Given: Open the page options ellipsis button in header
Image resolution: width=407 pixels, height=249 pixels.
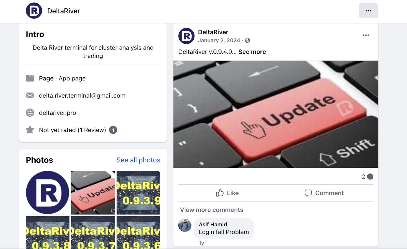Looking at the screenshot, I should pos(368,11).
